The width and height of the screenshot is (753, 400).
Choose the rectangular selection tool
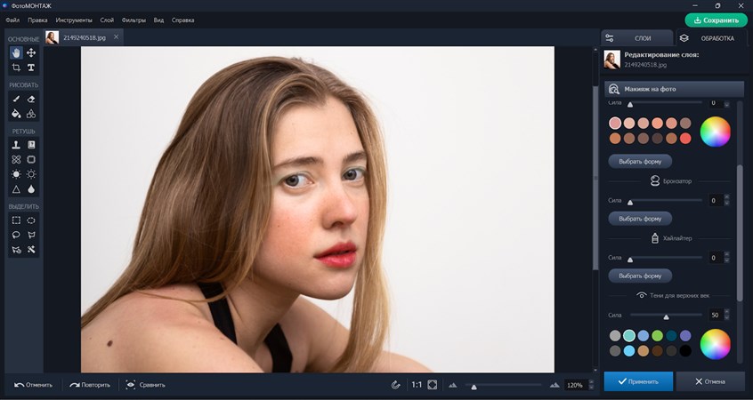pos(16,220)
